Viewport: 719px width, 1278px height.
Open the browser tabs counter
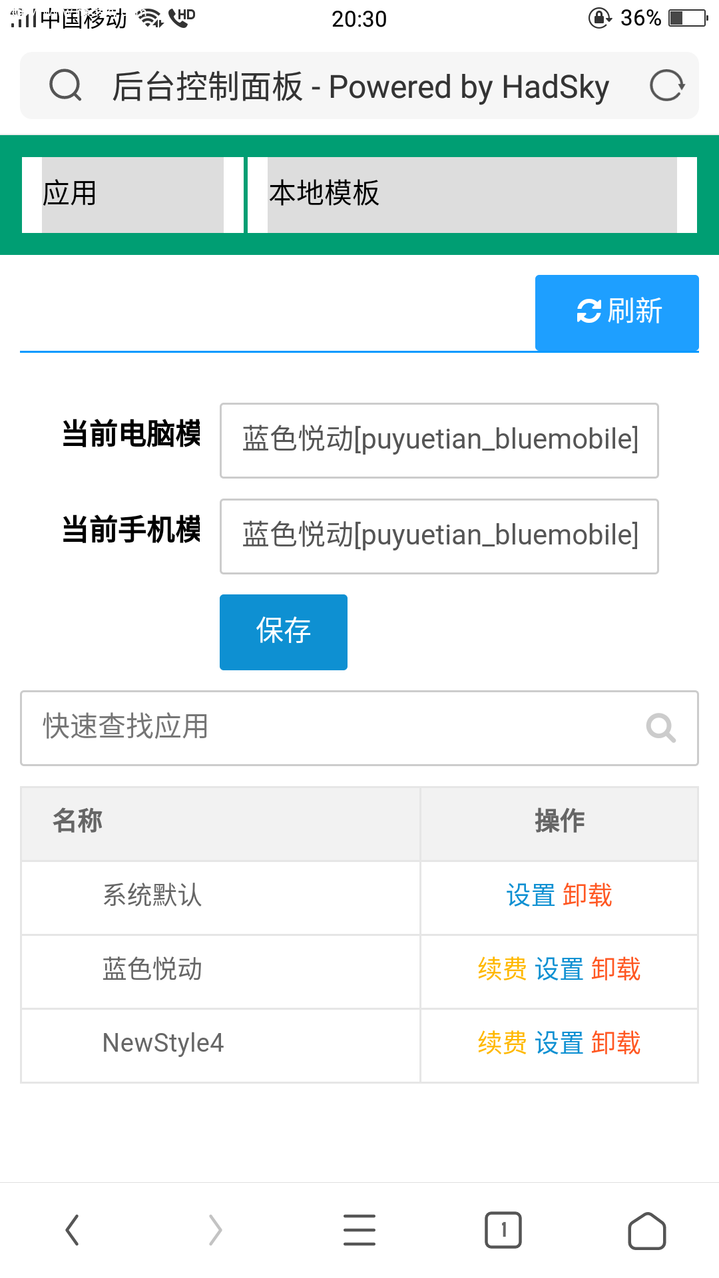pos(503,1230)
